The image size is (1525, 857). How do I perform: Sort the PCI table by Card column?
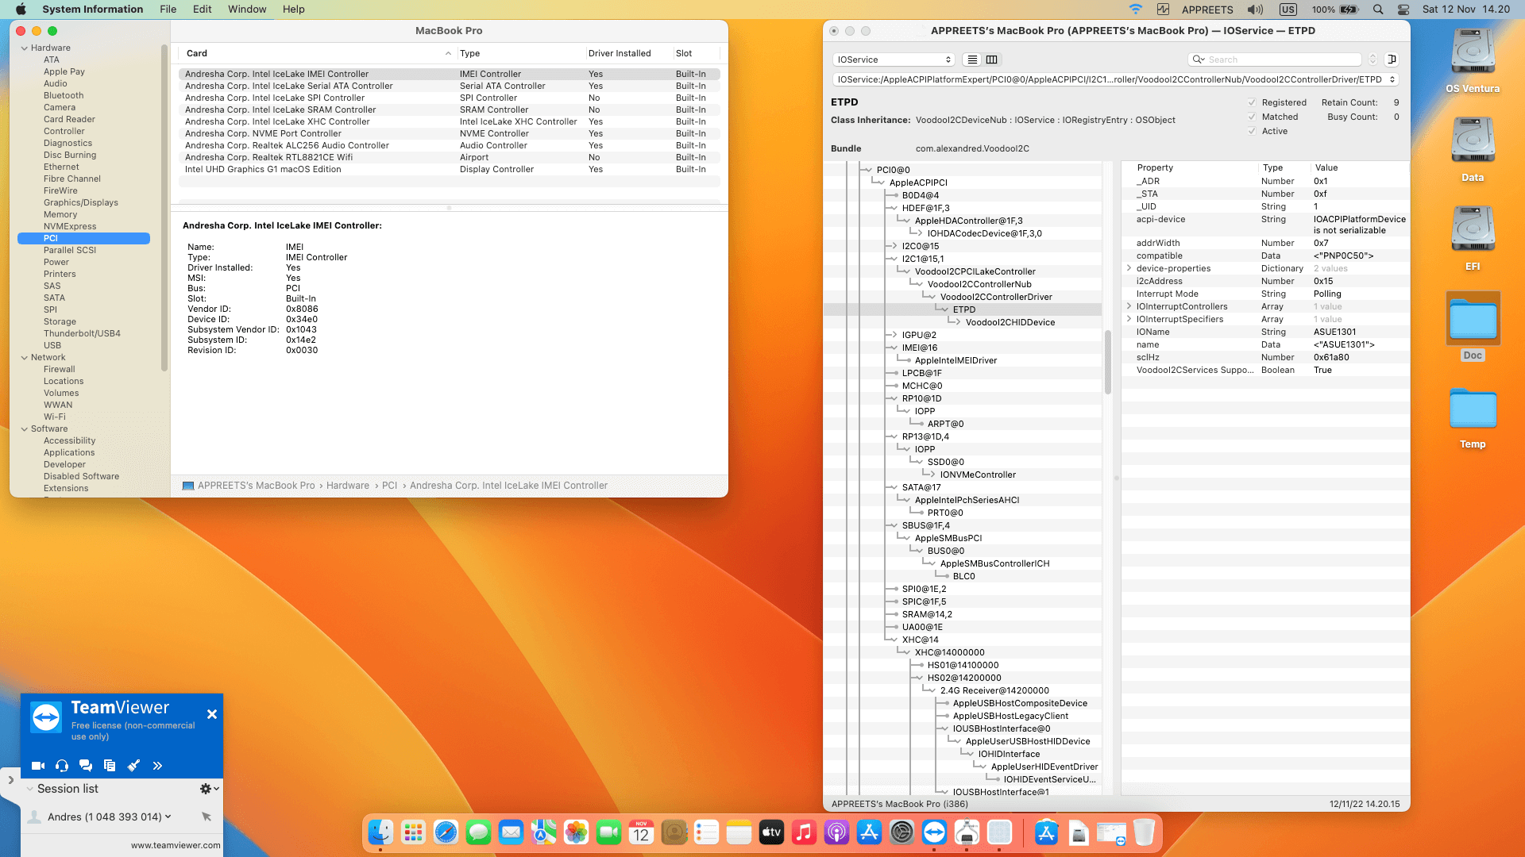318,53
